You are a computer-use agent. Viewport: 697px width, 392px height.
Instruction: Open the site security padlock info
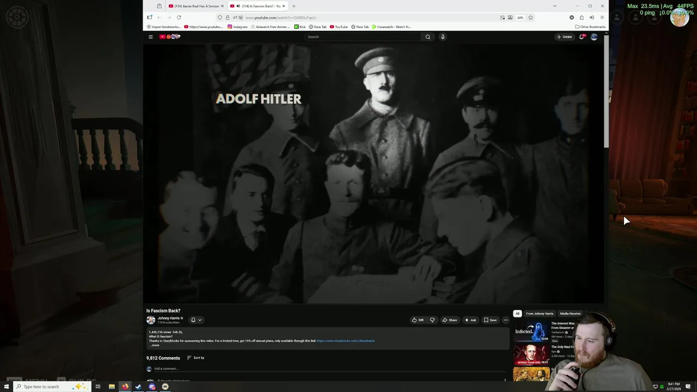[x=228, y=17]
